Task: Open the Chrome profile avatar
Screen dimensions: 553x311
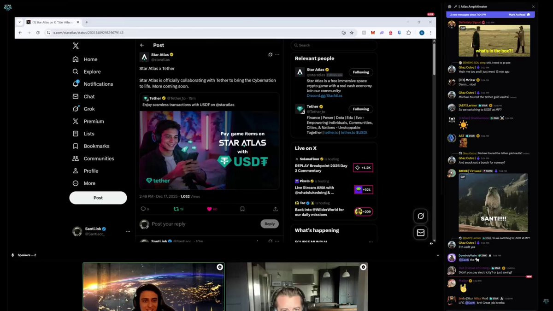Action: point(421,33)
